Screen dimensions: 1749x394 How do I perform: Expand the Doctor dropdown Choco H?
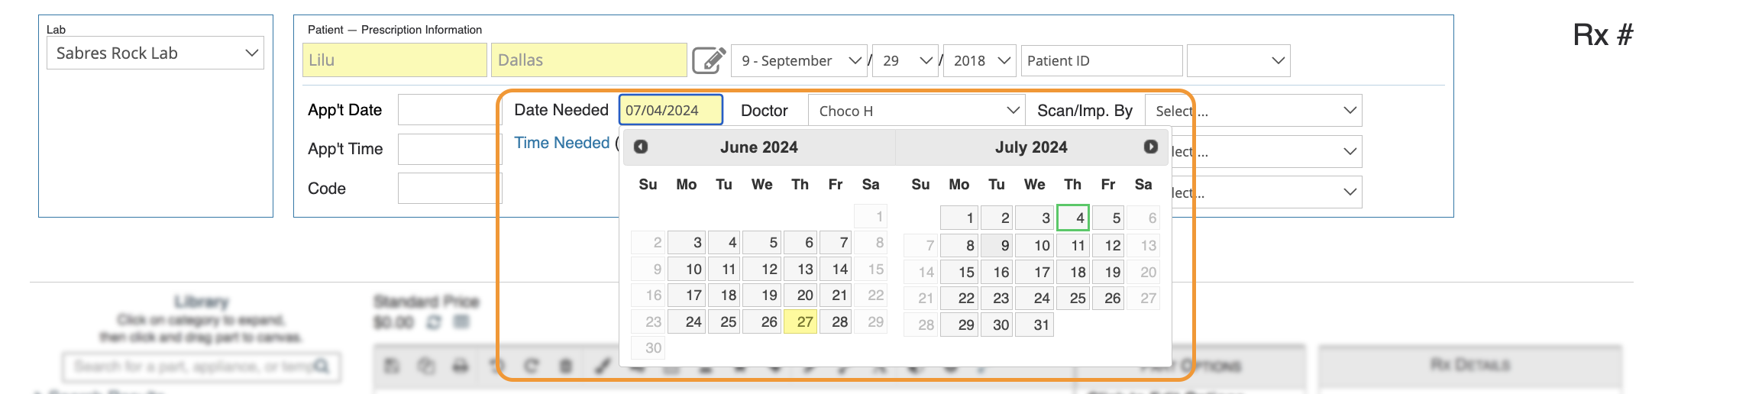click(917, 111)
